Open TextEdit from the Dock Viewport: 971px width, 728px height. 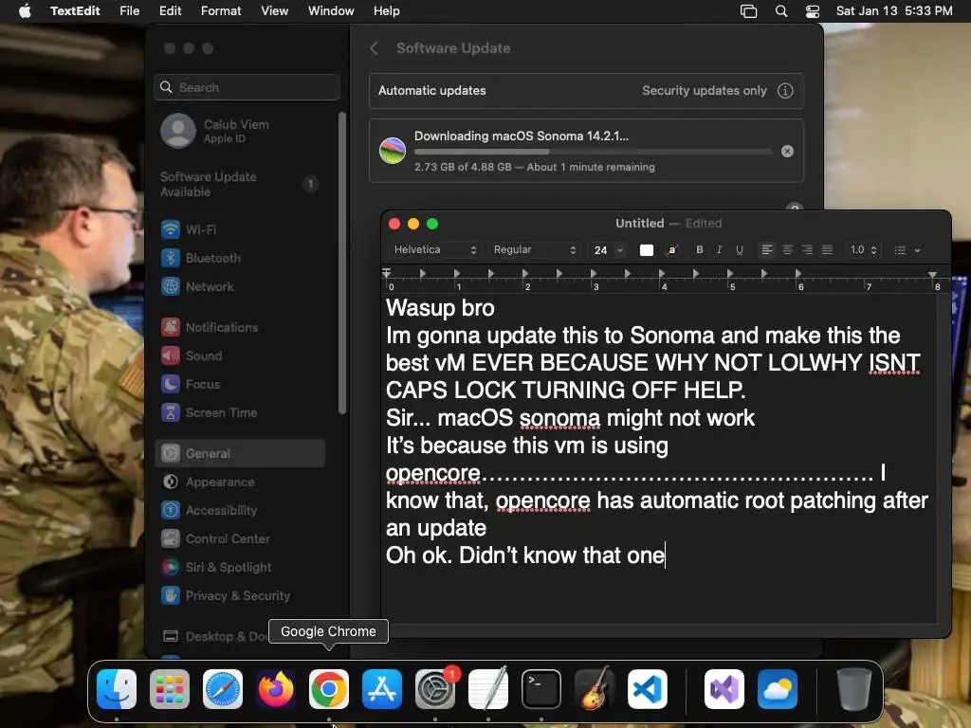pos(488,689)
